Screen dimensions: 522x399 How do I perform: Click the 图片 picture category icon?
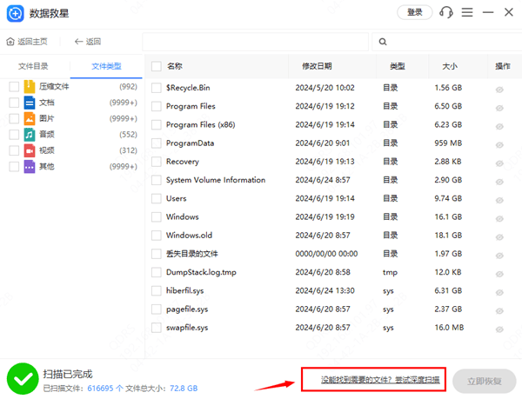click(29, 118)
